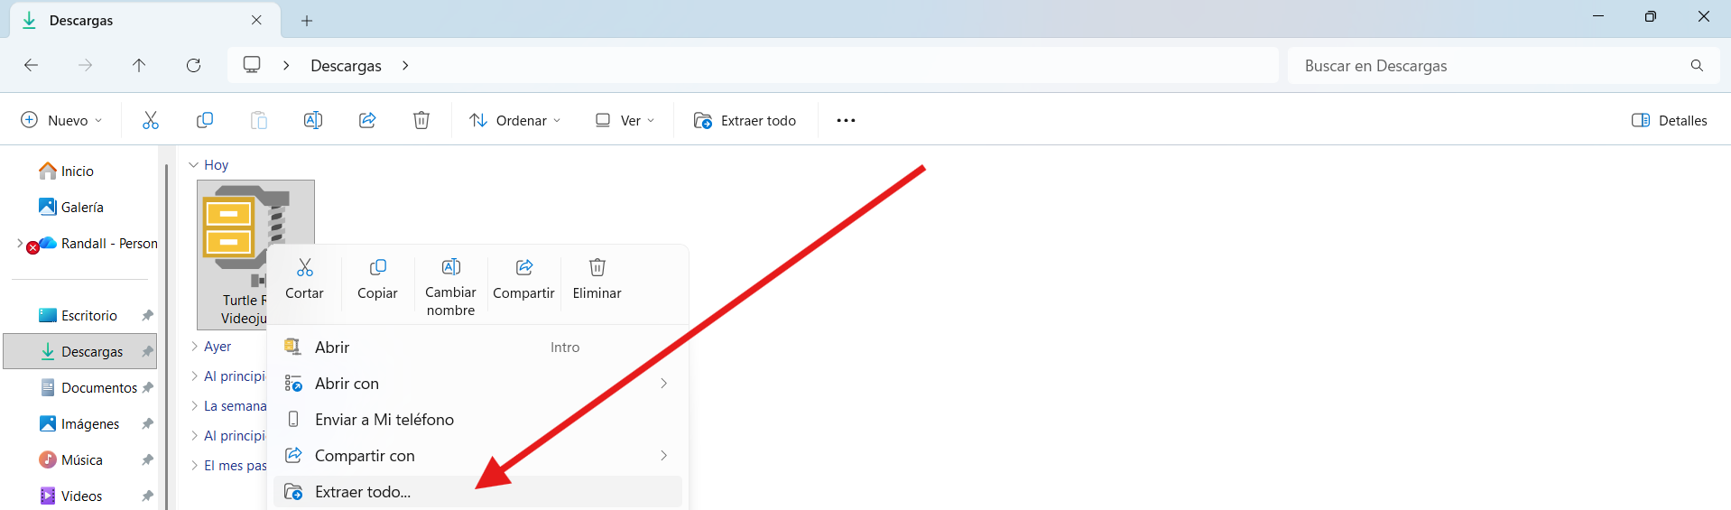Collapse the Hoy group
1731x510 pixels.
pyautogui.click(x=193, y=165)
